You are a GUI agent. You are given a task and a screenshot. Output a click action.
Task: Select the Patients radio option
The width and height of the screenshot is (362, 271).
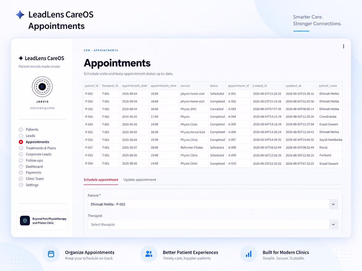pos(21,129)
